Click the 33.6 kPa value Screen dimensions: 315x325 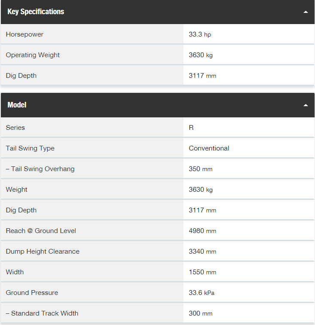tap(202, 293)
